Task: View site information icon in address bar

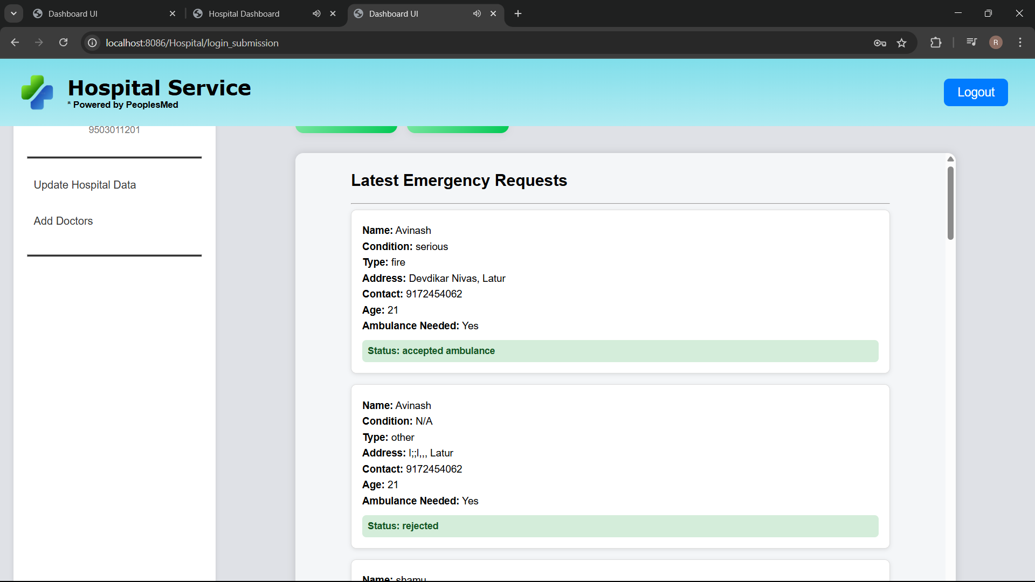Action: coord(93,43)
